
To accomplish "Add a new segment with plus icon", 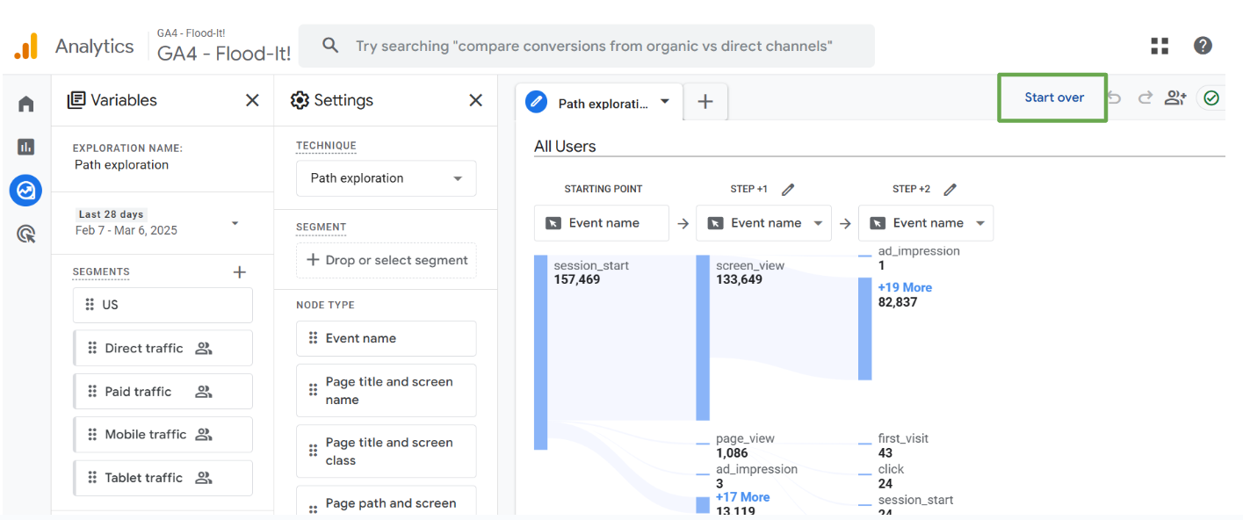I will click(239, 272).
